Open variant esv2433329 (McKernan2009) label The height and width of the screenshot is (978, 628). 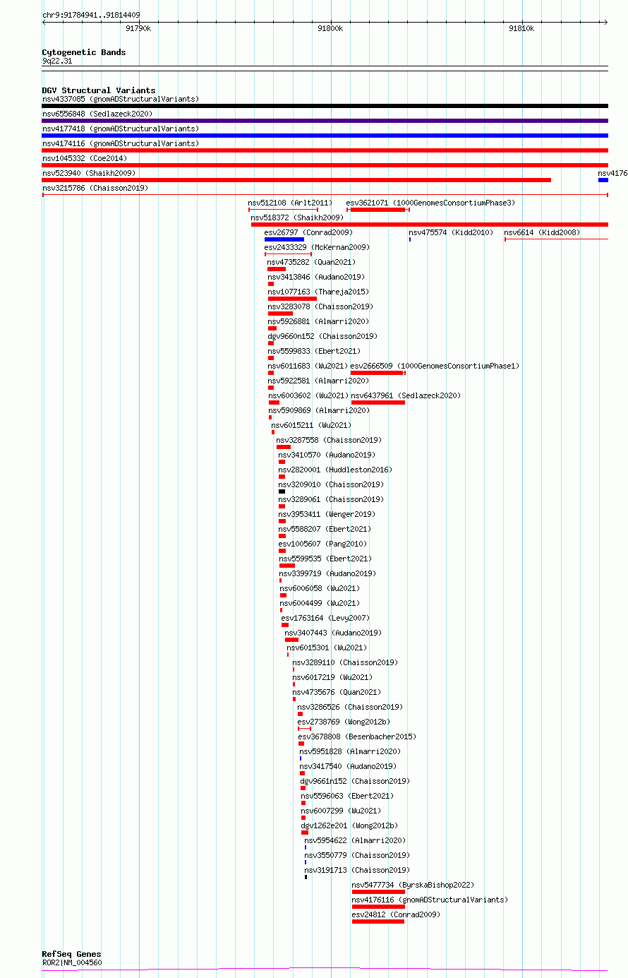point(317,247)
